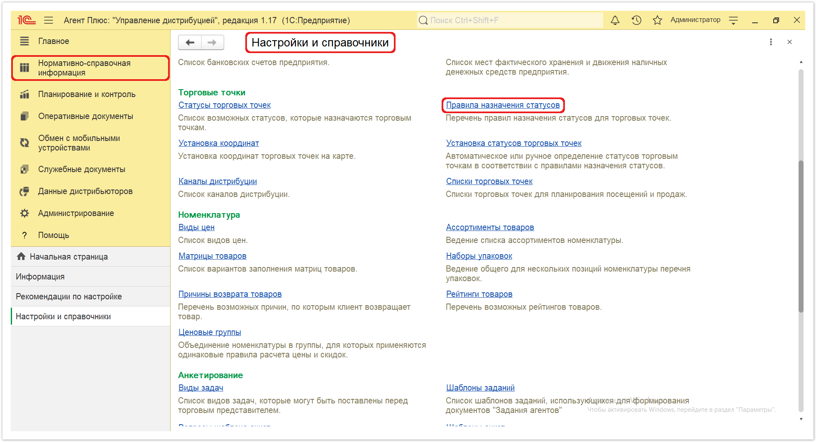Open Матрицы товаров link

[x=213, y=256]
